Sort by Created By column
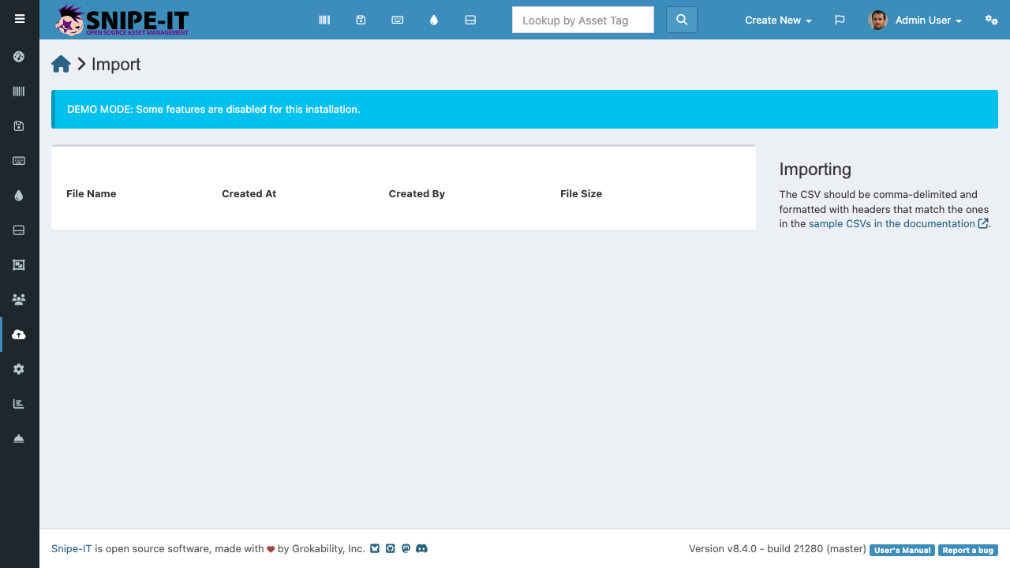 (x=417, y=193)
